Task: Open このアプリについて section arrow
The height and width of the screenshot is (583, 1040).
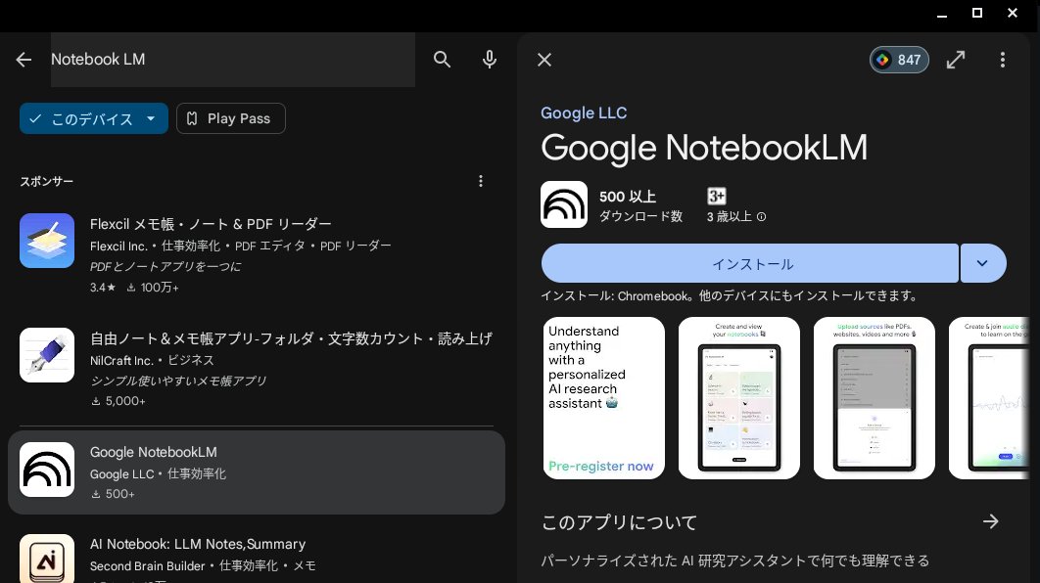Action: pyautogui.click(x=990, y=521)
